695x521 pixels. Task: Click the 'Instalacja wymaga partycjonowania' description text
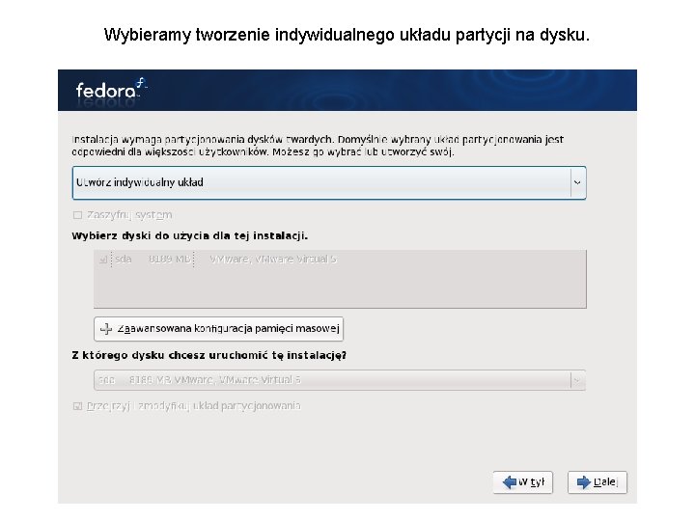pos(318,146)
